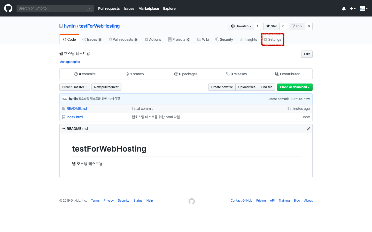Click Upload files button

[x=247, y=87]
